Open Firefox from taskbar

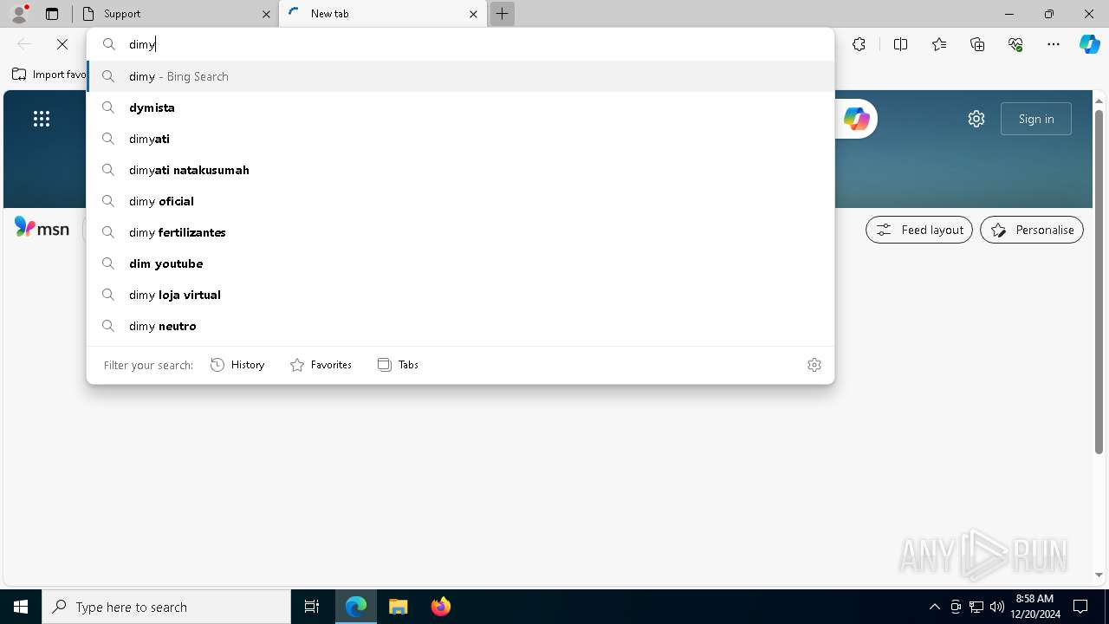coord(441,607)
